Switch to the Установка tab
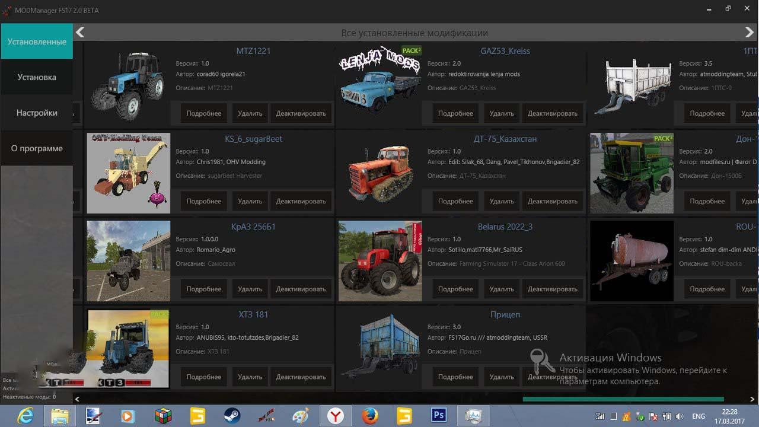Screen dimensions: 759x427 click(x=37, y=77)
